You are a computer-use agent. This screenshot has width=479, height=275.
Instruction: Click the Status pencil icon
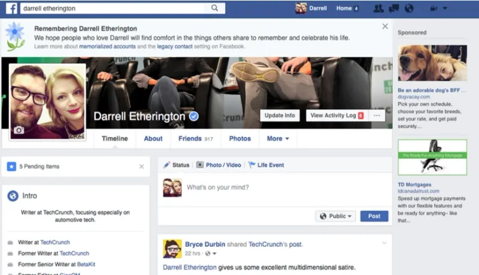167,165
